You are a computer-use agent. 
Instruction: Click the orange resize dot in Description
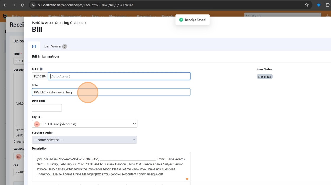point(187,179)
